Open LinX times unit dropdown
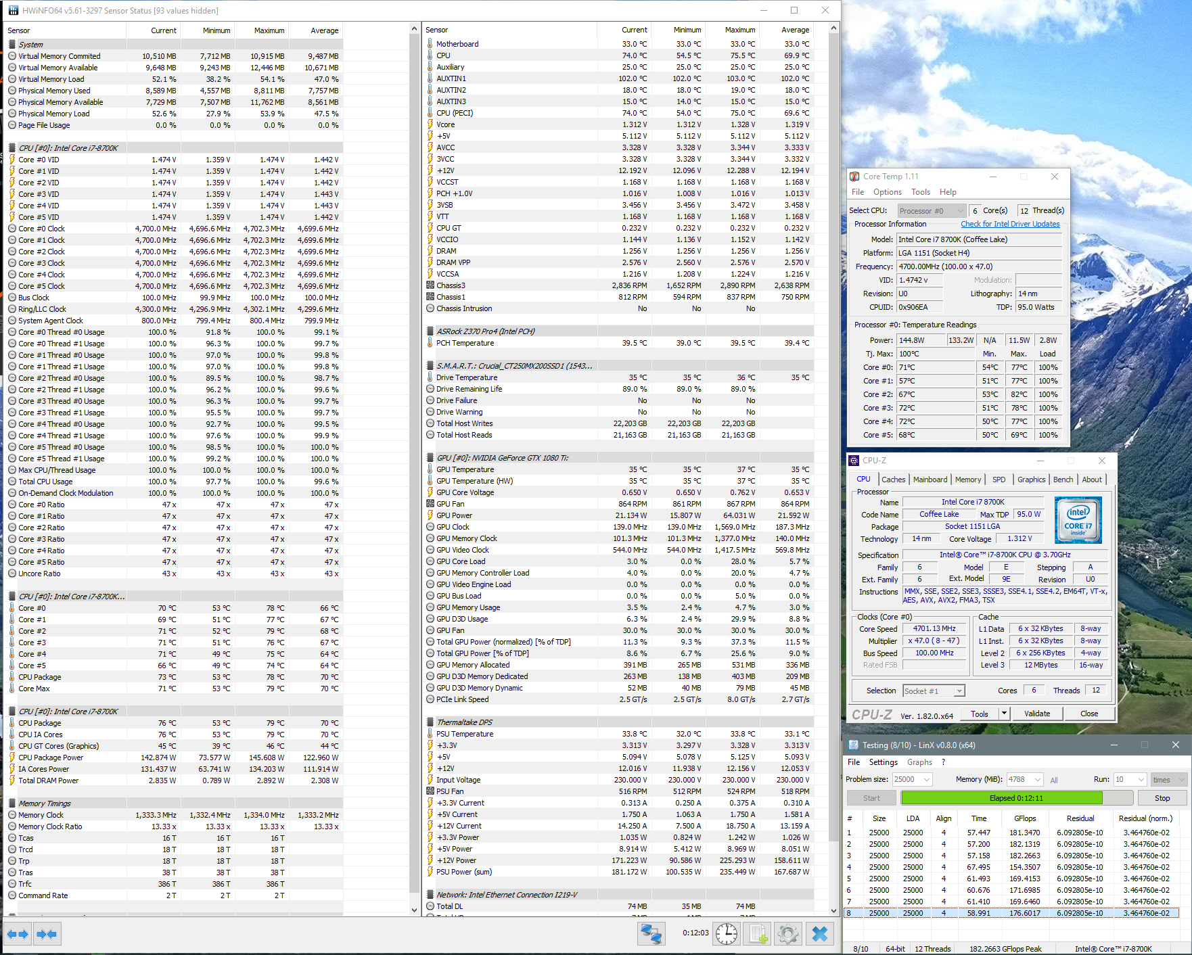 1169,779
